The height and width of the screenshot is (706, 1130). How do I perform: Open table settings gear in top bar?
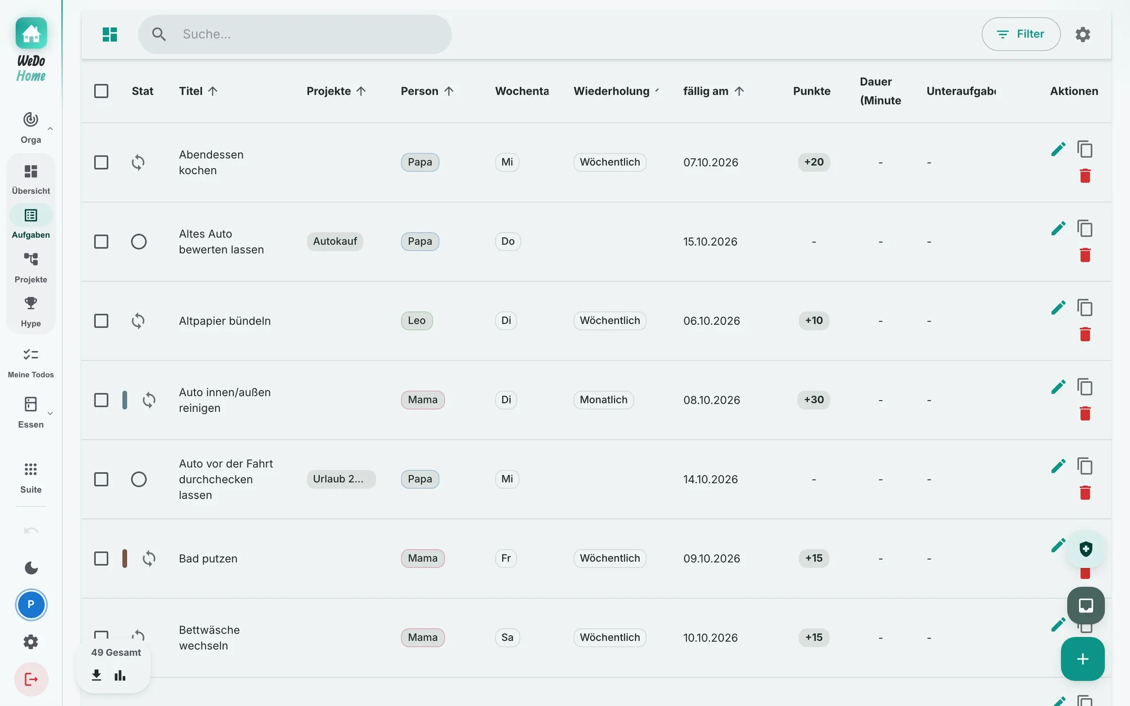pos(1082,34)
